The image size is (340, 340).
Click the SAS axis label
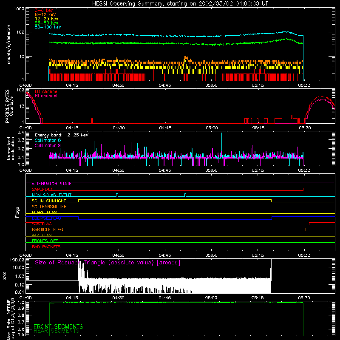[5, 276]
